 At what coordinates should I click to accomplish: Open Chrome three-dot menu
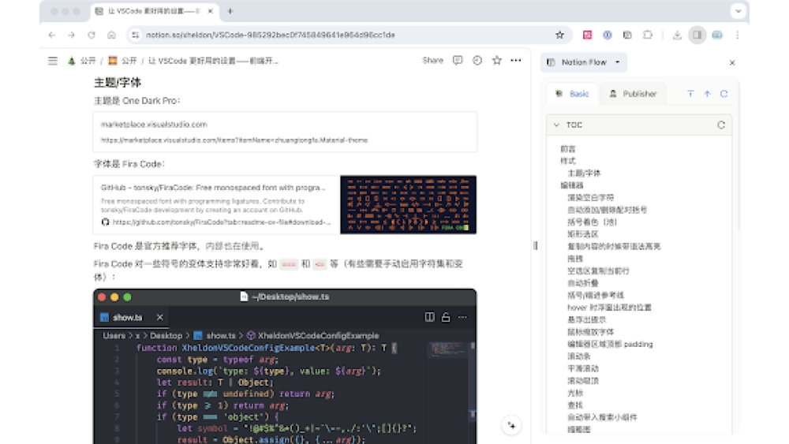click(x=737, y=35)
